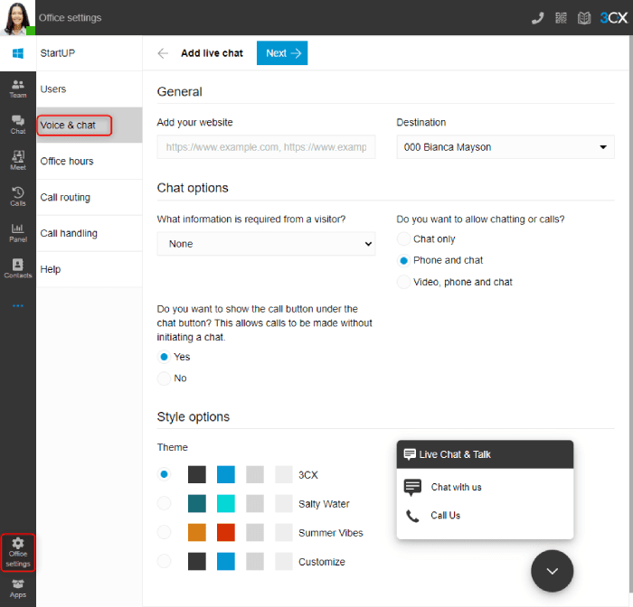This screenshot has height=607, width=633.
Task: Open the required visitor information dropdown
Action: (266, 244)
